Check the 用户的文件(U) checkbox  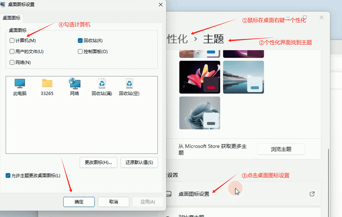(x=11, y=51)
